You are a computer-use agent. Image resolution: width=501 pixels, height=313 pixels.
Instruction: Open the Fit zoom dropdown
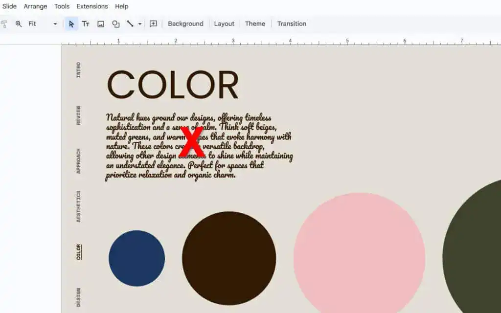coord(43,23)
